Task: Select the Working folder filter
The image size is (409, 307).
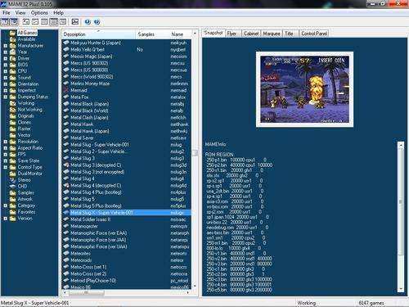Action: pos(26,103)
